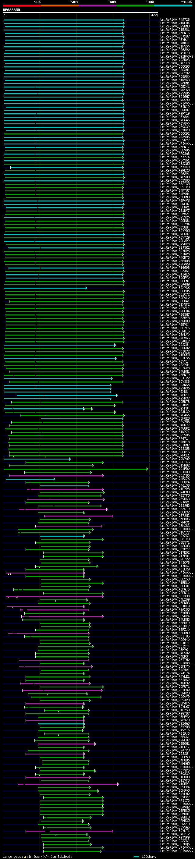Click the Large gaps legend text
Viewport: 195px width, 859px height.
(x=37, y=857)
